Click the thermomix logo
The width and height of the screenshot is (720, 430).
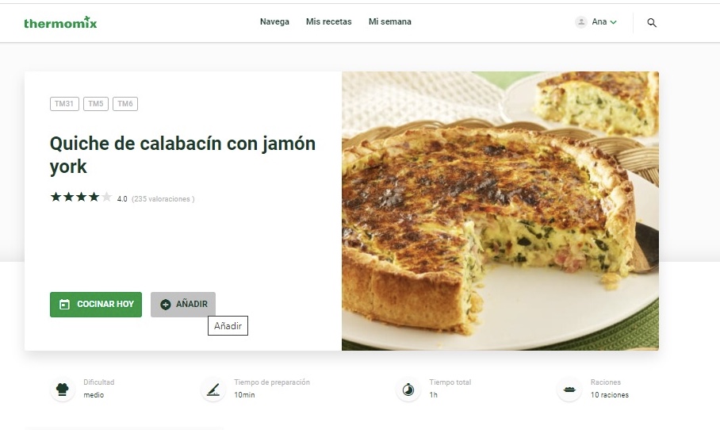click(60, 22)
